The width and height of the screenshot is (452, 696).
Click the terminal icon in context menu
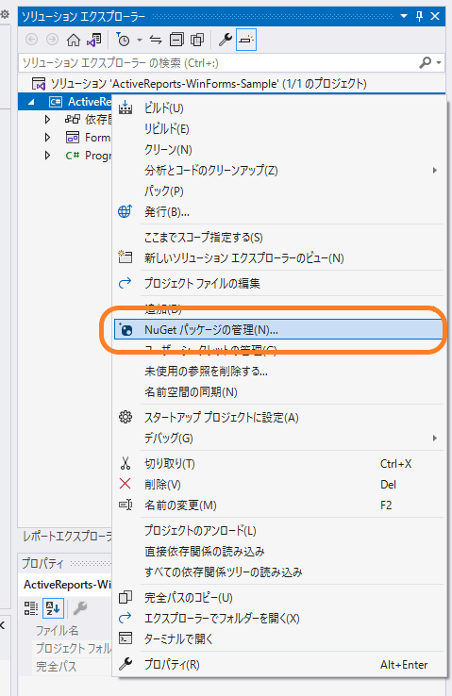(x=126, y=638)
